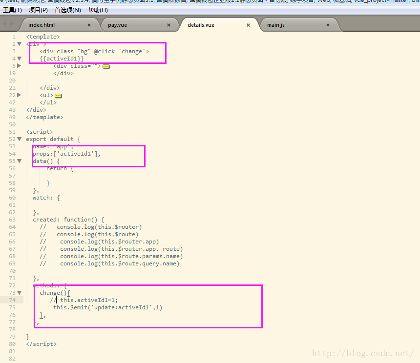The image size is (420, 363).
Task: Click the </template> closing tag
Action: click(x=44, y=117)
